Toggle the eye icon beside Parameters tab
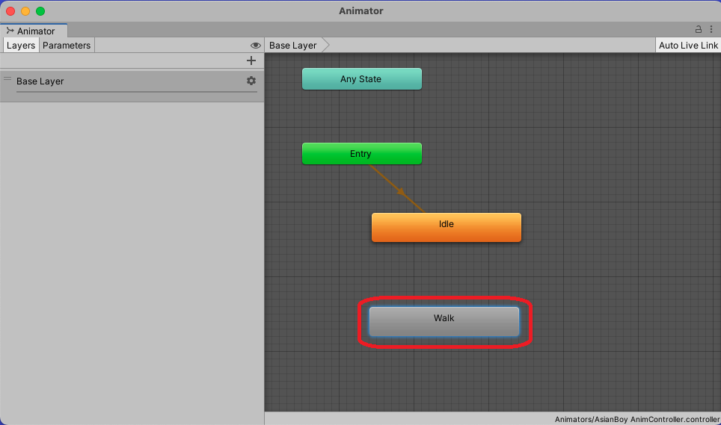 coord(255,46)
